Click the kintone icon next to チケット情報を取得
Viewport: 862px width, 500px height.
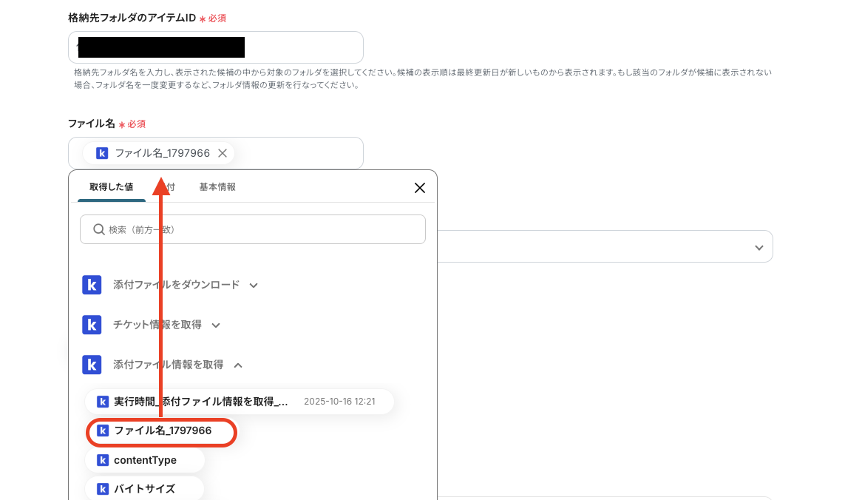pyautogui.click(x=92, y=325)
